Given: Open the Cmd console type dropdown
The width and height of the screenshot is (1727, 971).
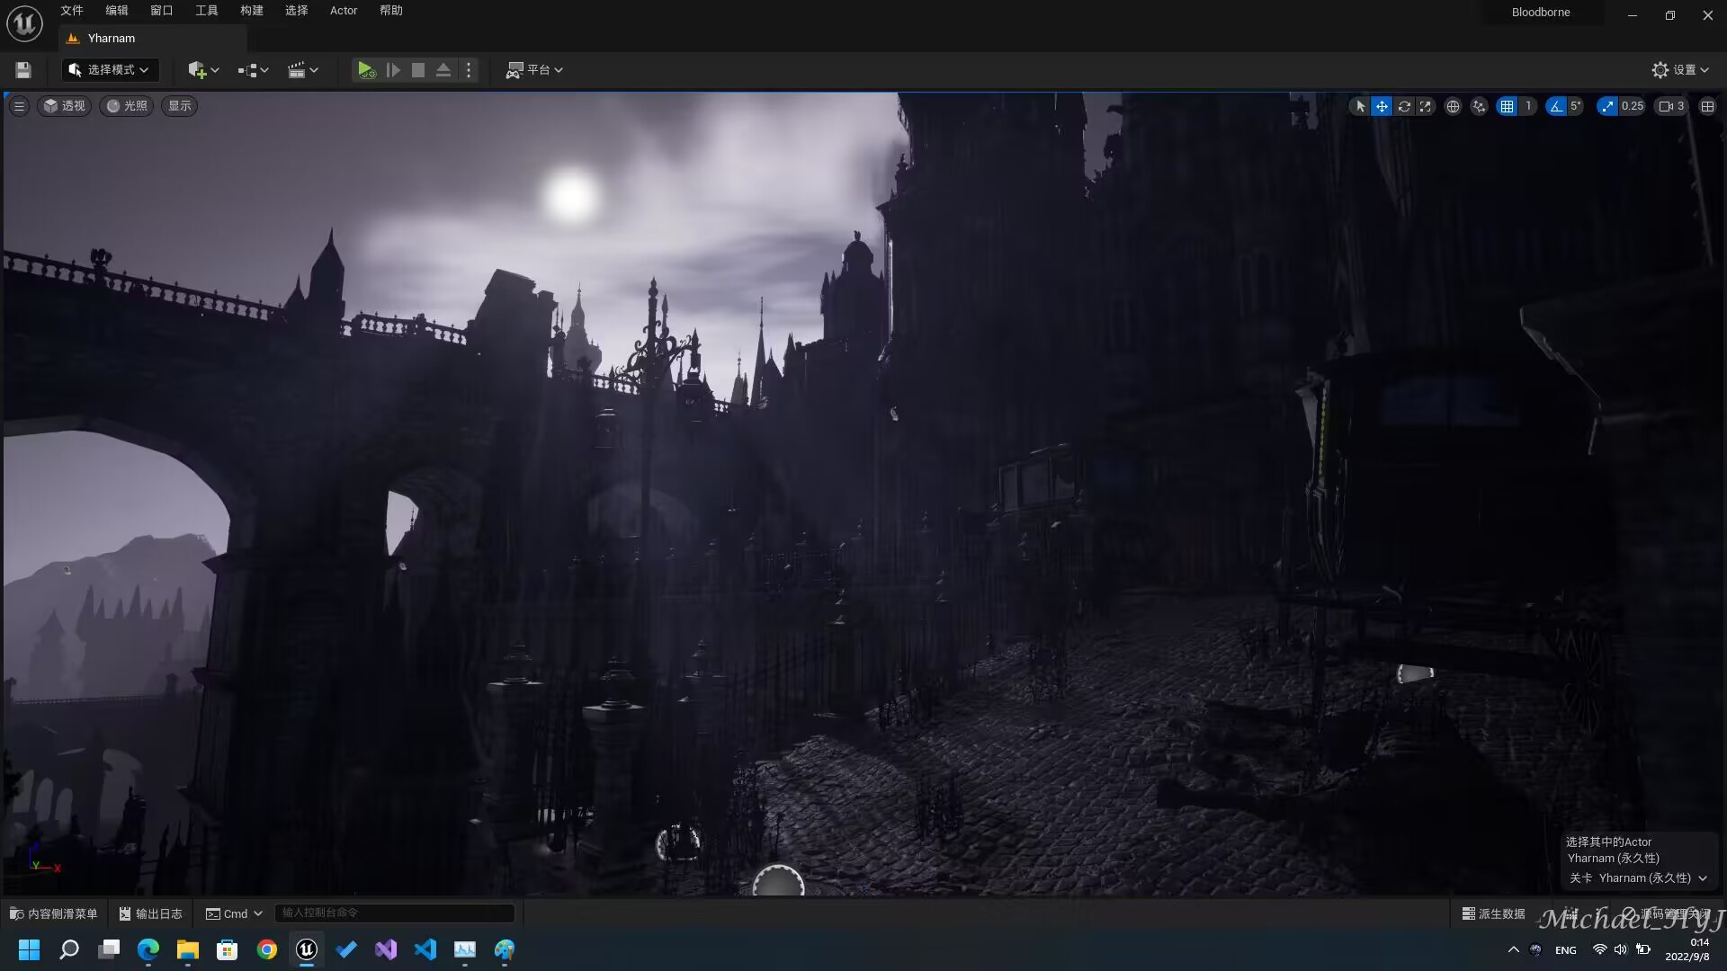Looking at the screenshot, I should click(234, 913).
